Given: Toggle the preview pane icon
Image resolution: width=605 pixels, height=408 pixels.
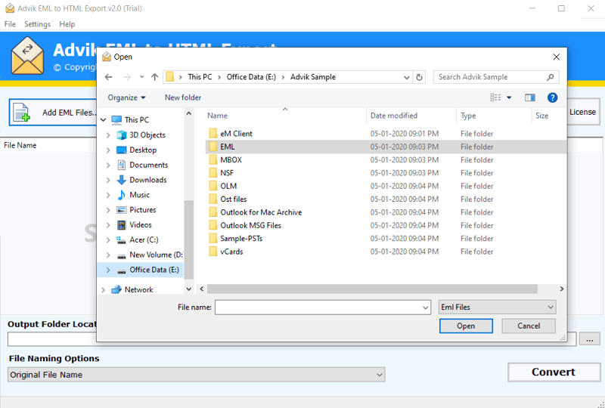Looking at the screenshot, I should pyautogui.click(x=530, y=97).
